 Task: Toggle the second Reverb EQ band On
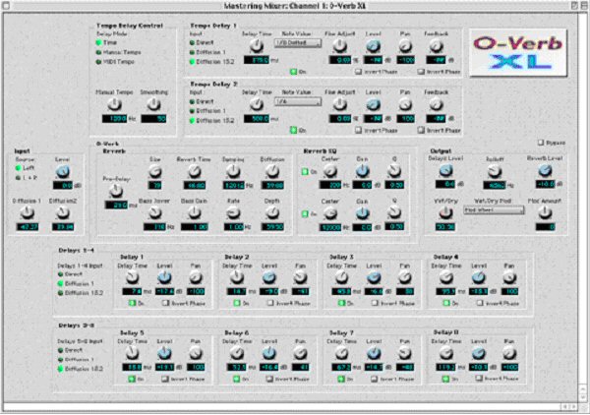(x=305, y=213)
